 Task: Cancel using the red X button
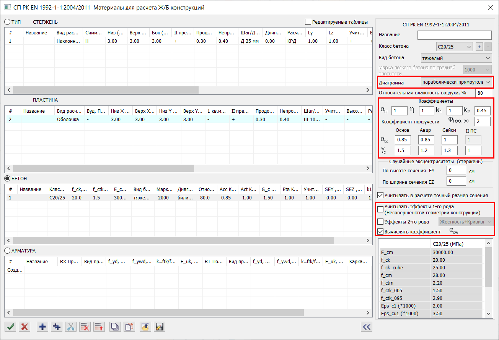(25, 327)
